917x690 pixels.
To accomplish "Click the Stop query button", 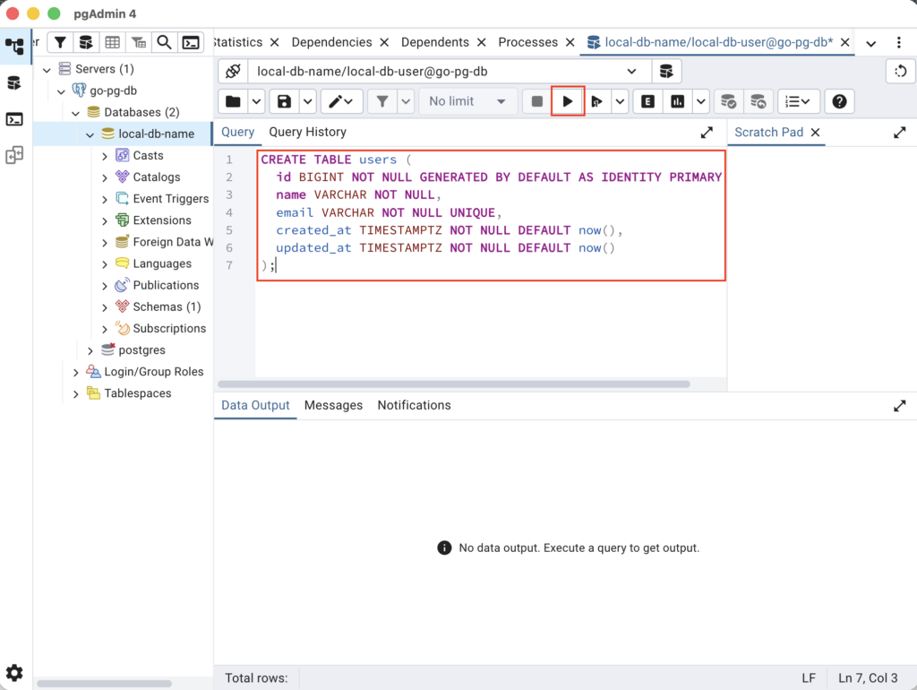I will [x=537, y=101].
